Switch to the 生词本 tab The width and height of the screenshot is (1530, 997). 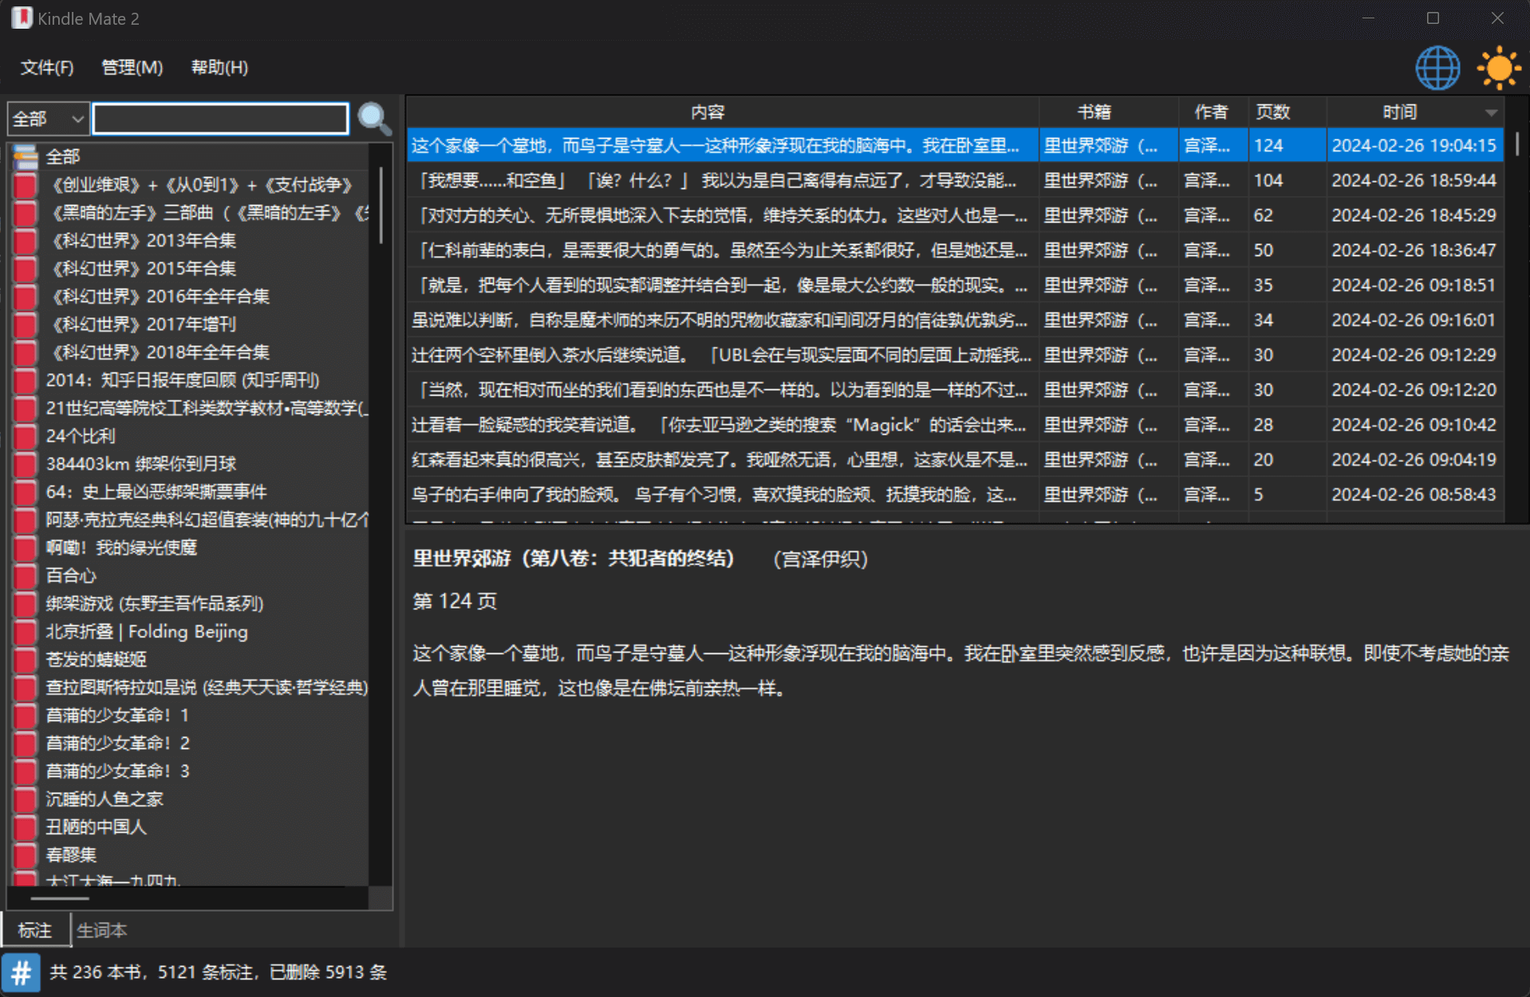click(101, 930)
